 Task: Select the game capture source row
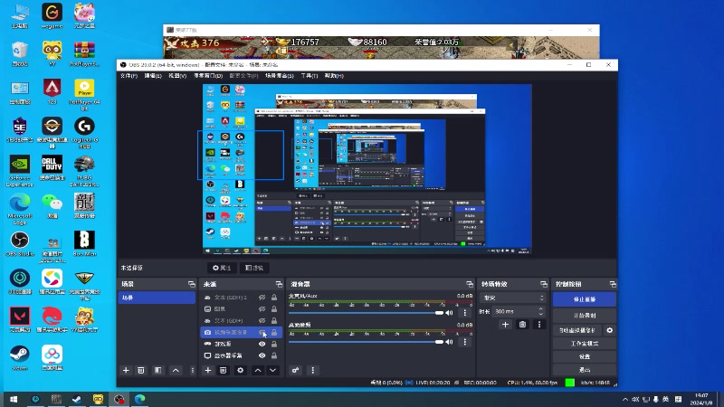tap(241, 344)
